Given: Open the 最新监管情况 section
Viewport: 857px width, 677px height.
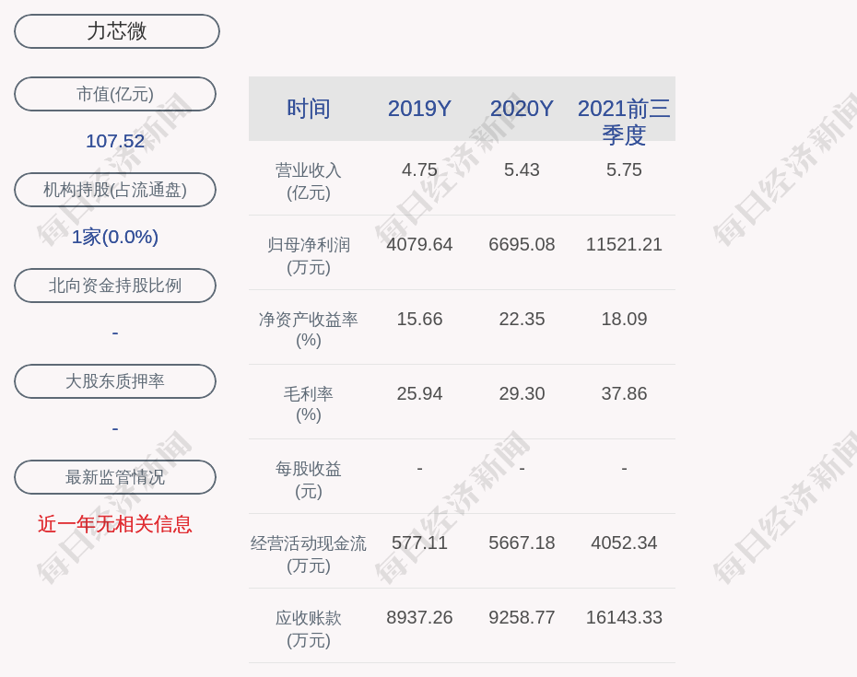Looking at the screenshot, I should click(x=115, y=477).
